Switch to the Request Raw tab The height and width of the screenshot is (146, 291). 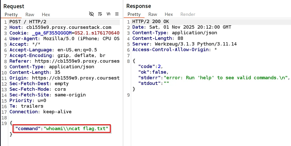click(x=30, y=15)
